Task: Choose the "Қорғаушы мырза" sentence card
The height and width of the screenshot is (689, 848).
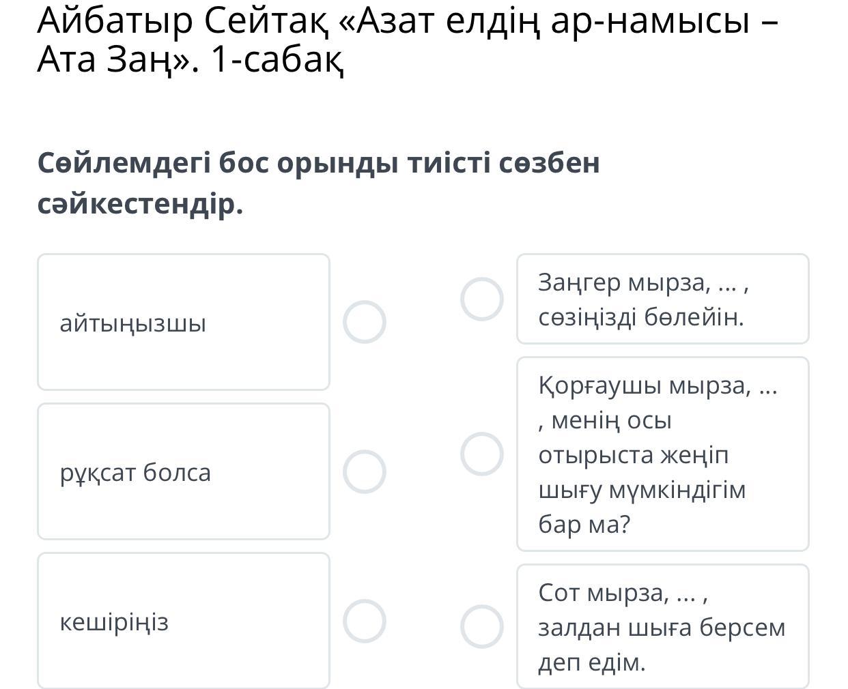Action: 662,454
